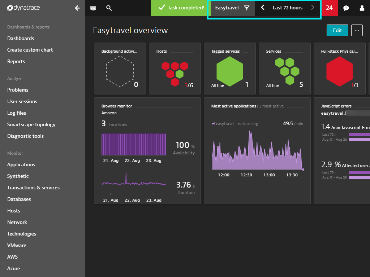Click the Dynatrace logo
Image resolution: width=370 pixels, height=277 pixels.
(23, 8)
